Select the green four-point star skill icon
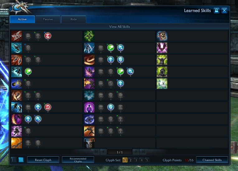 (89, 36)
